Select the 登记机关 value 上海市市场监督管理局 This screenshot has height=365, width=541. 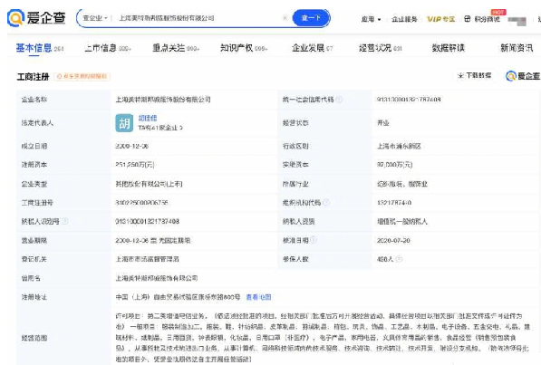147,259
